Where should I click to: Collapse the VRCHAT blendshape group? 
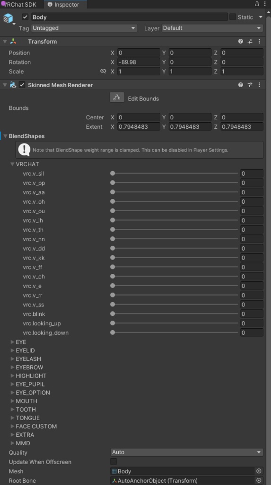pos(12,164)
